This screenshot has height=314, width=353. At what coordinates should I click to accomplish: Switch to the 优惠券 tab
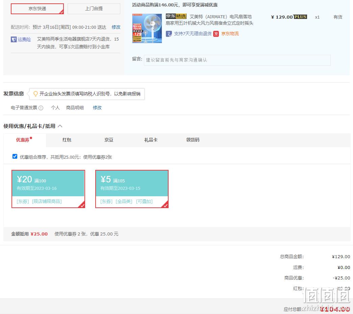click(x=24, y=140)
